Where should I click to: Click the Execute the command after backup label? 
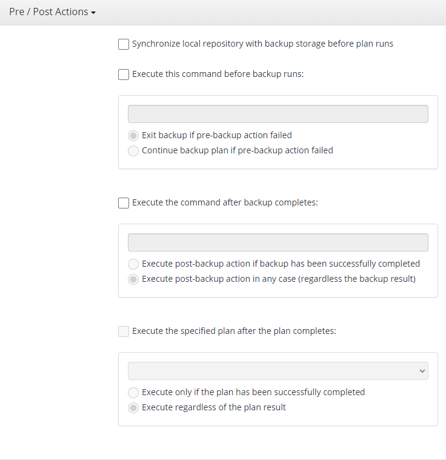click(225, 202)
